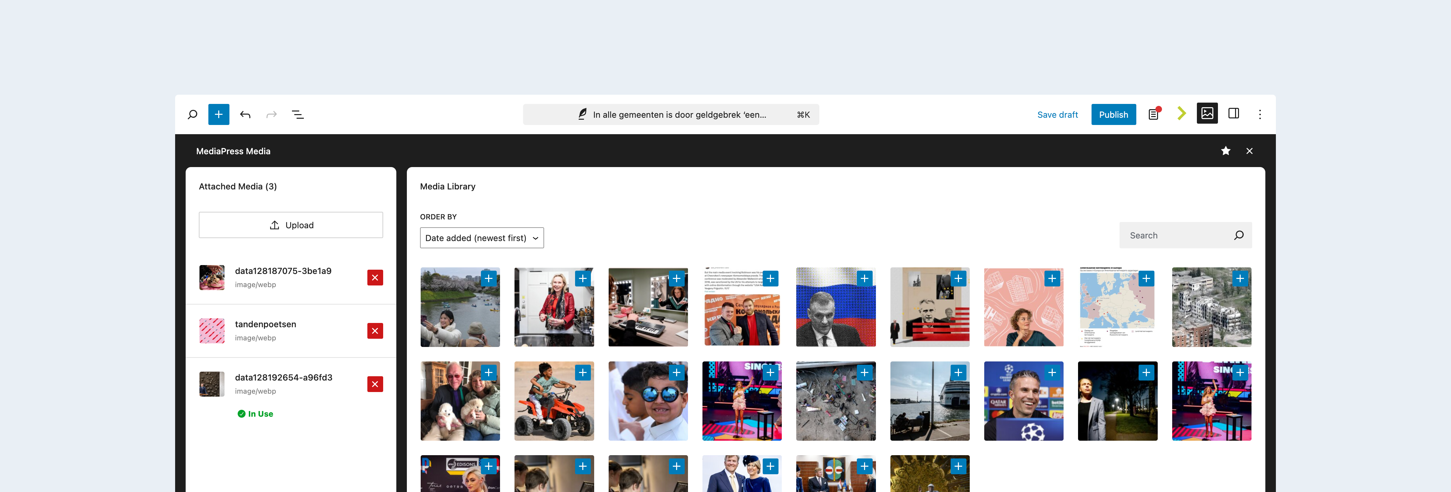Select the tandenpoetsen thumbnail
This screenshot has height=492, width=1451.
pos(212,331)
